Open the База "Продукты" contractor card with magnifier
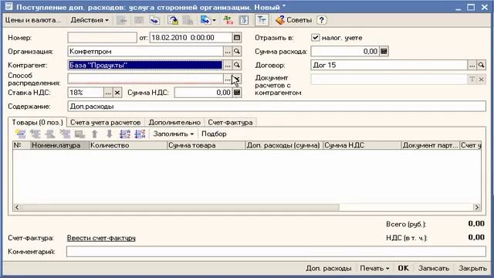This screenshot has width=494, height=278. click(237, 65)
